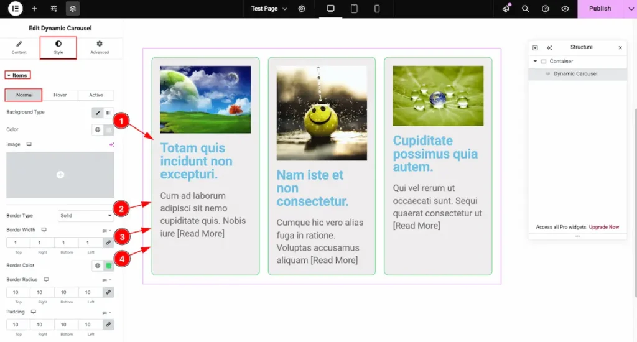Toggle linked values for Border Width
637x342 pixels.
coord(108,243)
